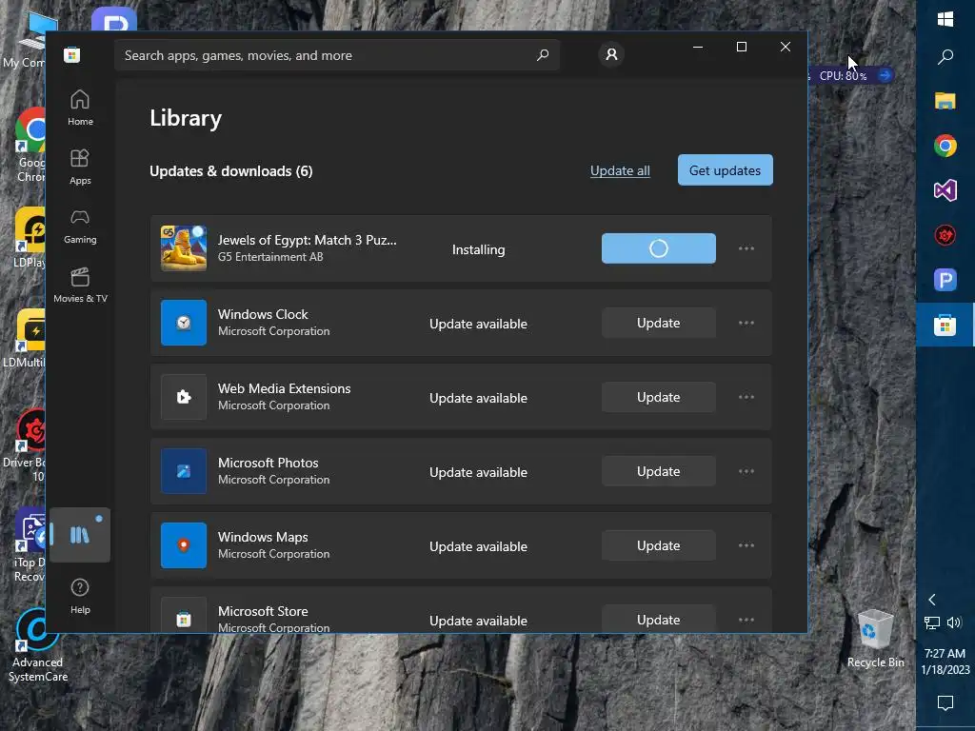Update Windows Maps

(x=659, y=545)
